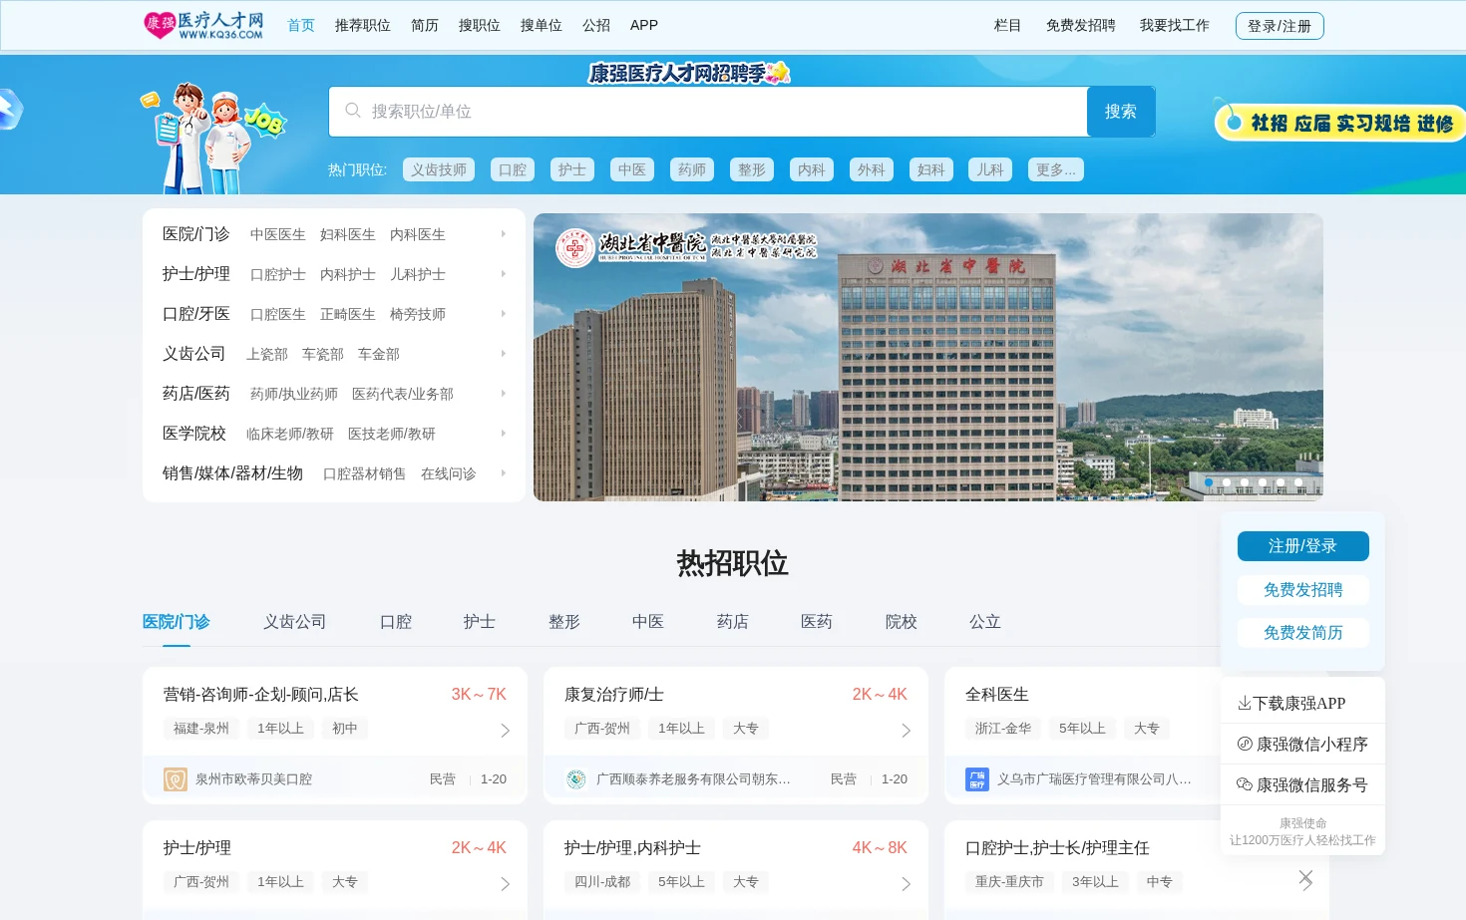Image resolution: width=1466 pixels, height=920 pixels.
Task: Click the 口腔护士 subcategory link
Action: point(278,274)
